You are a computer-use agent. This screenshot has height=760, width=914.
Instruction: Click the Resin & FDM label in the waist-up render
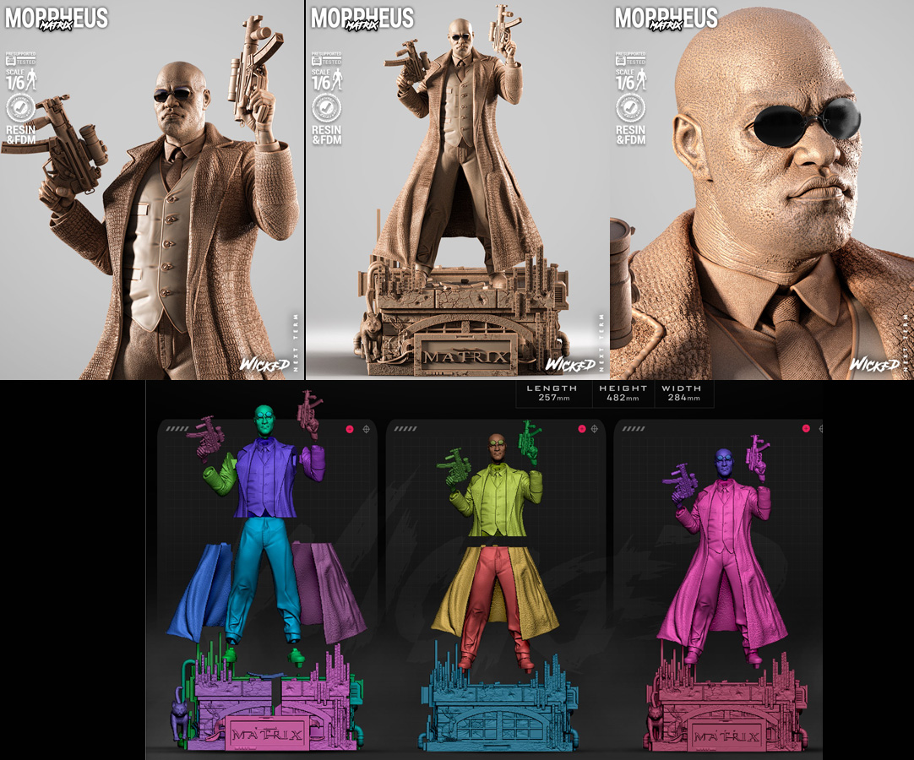coord(22,135)
